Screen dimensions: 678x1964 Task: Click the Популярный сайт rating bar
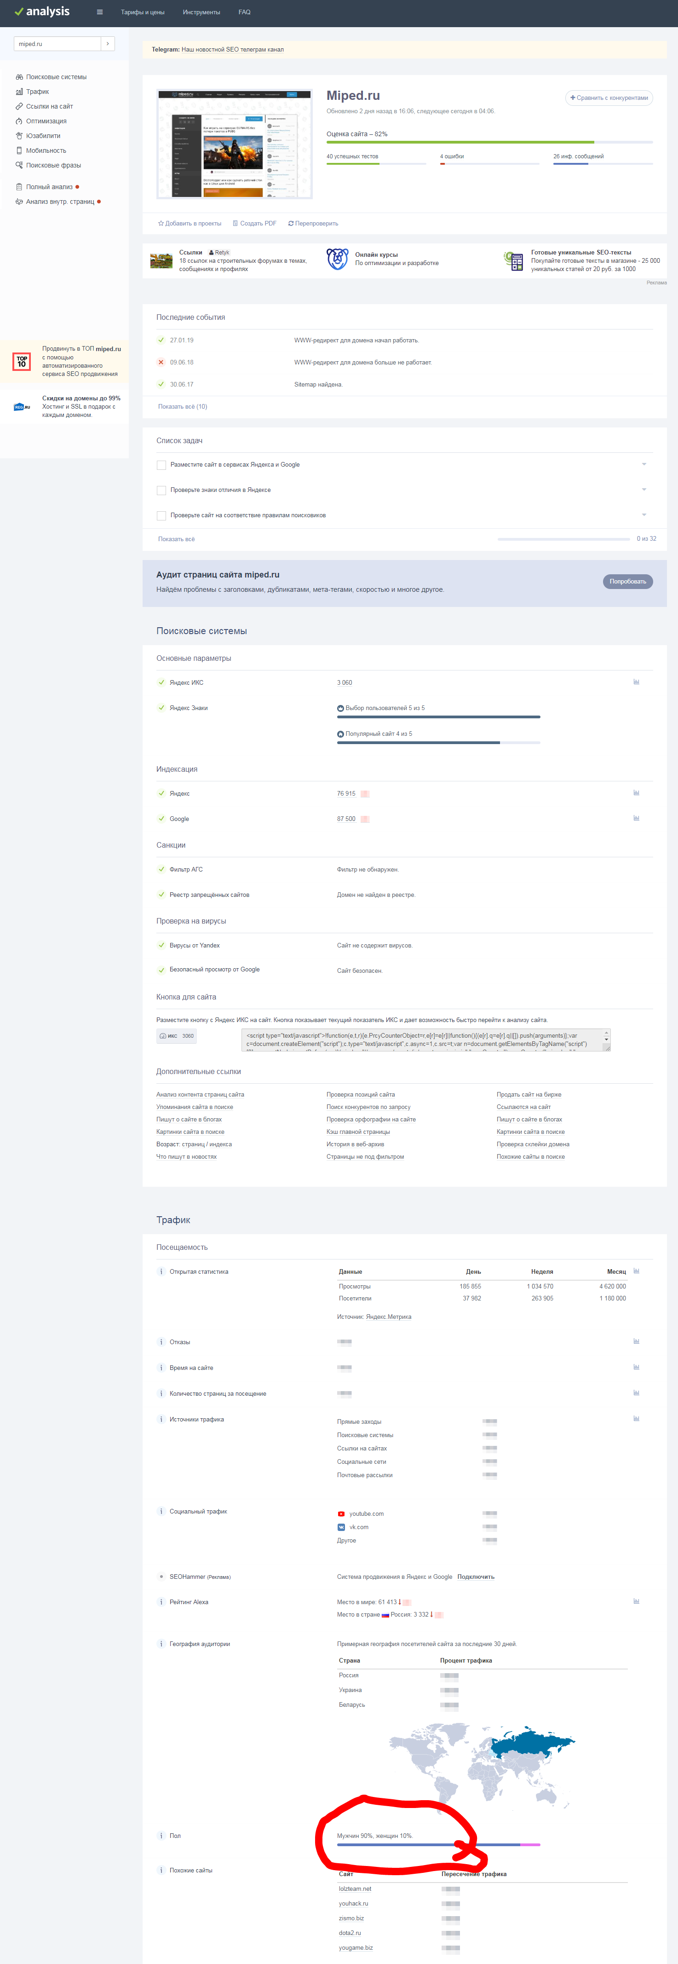point(439,743)
